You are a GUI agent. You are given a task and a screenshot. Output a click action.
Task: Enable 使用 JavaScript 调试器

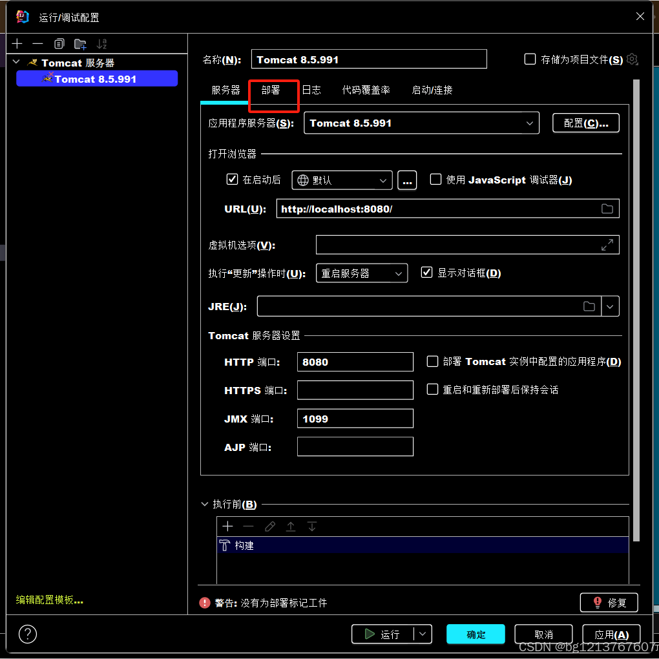coord(436,180)
